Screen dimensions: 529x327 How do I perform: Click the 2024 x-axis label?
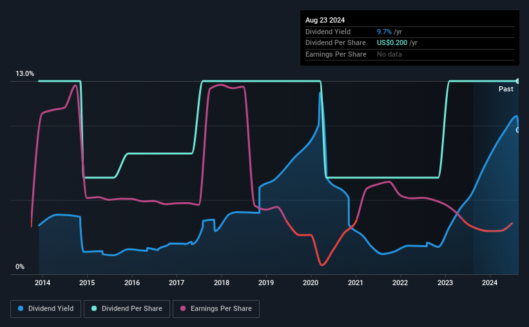coord(490,283)
